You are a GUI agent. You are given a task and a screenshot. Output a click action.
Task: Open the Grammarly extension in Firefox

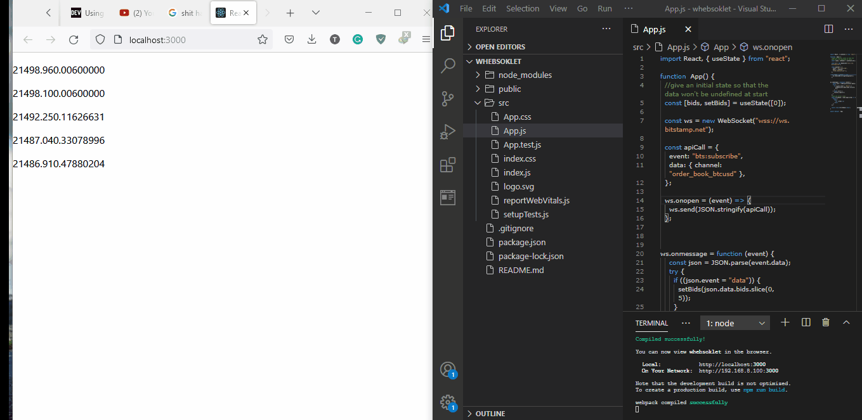click(357, 39)
